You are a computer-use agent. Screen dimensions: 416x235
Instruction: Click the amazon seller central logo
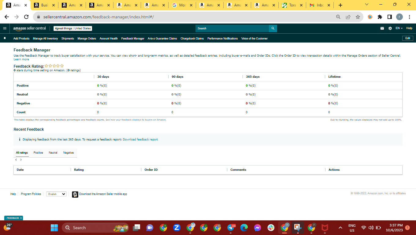30,28
